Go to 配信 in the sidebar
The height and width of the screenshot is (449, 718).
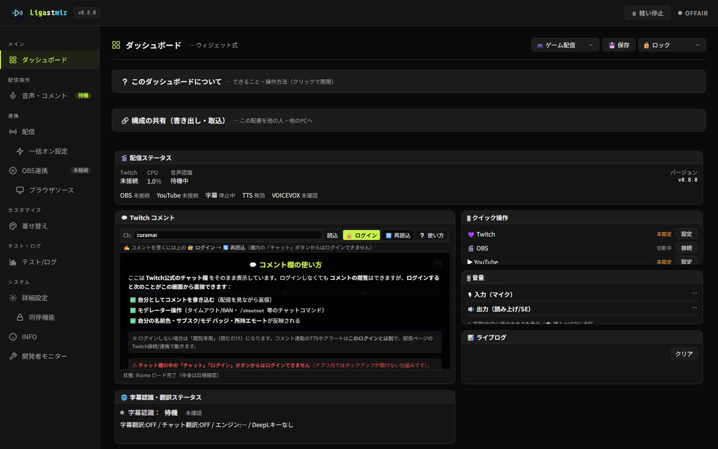(50, 132)
